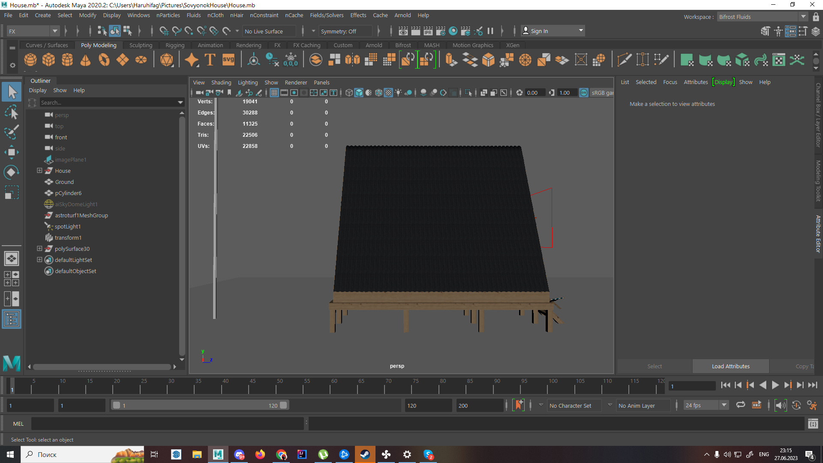Toggle playback looping mode
Viewport: 823px width, 463px height.
point(740,405)
